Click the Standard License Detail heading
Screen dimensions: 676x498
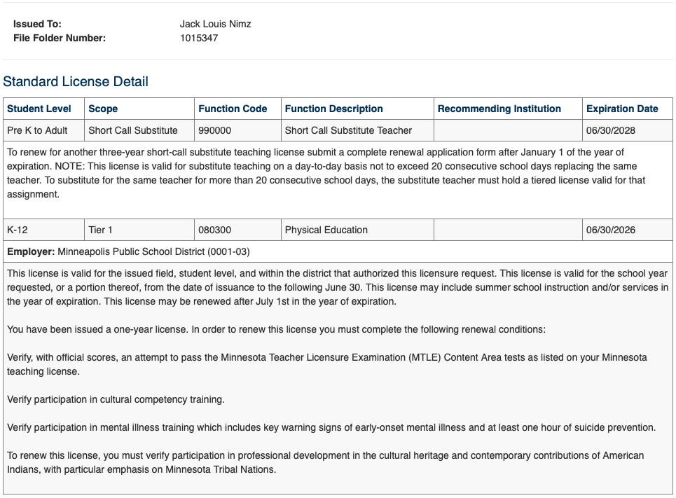76,82
